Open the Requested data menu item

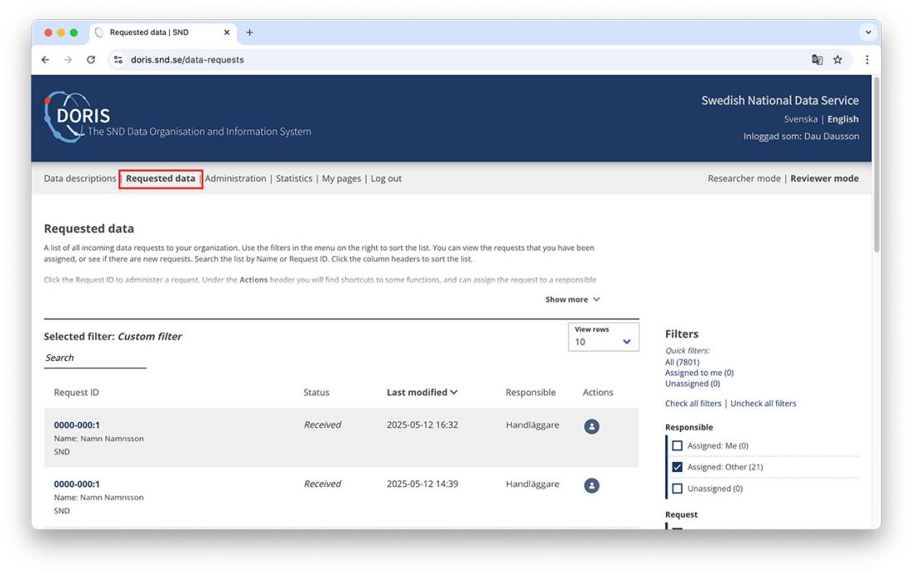(161, 178)
